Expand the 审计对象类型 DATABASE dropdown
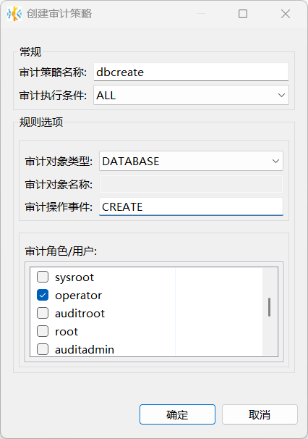Image resolution: width=308 pixels, height=439 pixels. tap(191, 161)
